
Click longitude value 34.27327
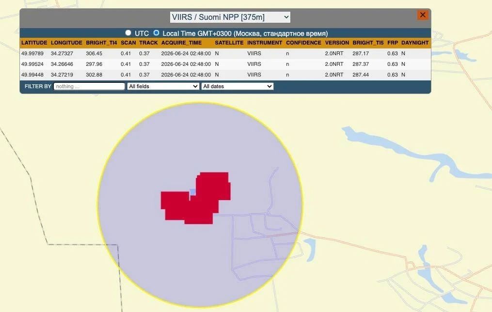click(62, 53)
